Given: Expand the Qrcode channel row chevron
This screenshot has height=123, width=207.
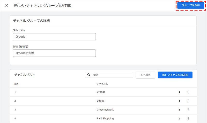Looking at the screenshot, I should (x=179, y=92).
